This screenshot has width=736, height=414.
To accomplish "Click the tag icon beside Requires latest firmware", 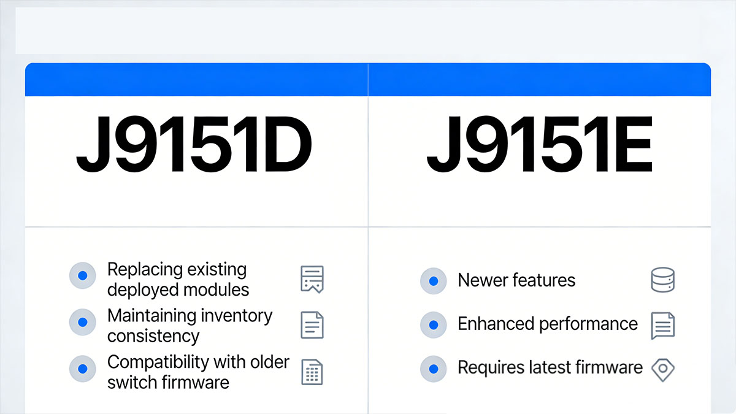I will [x=662, y=370].
